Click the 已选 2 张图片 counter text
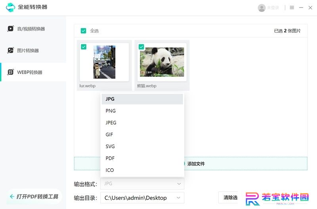The height and width of the screenshot is (209, 317). tap(287, 31)
